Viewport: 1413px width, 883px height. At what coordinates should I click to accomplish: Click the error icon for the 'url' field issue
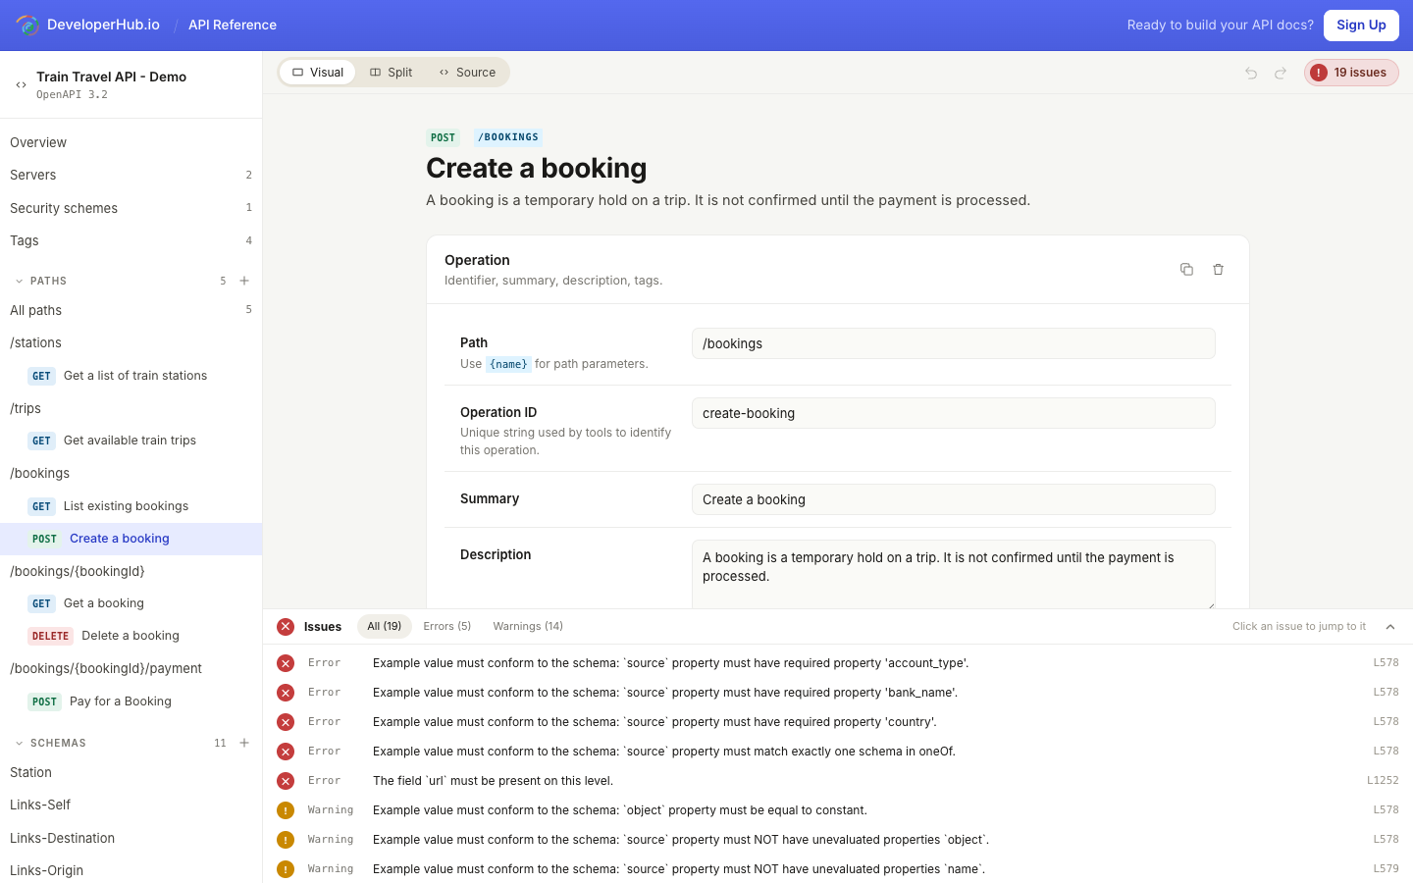coord(286,781)
